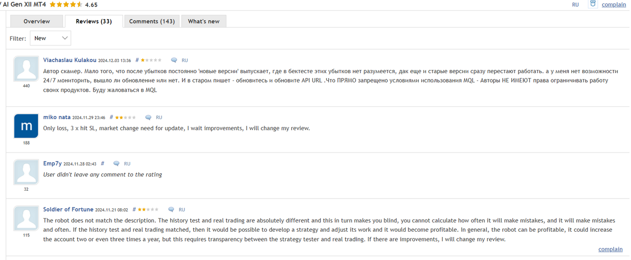
Task: Open miko nata's profile link
Action: coord(57,117)
